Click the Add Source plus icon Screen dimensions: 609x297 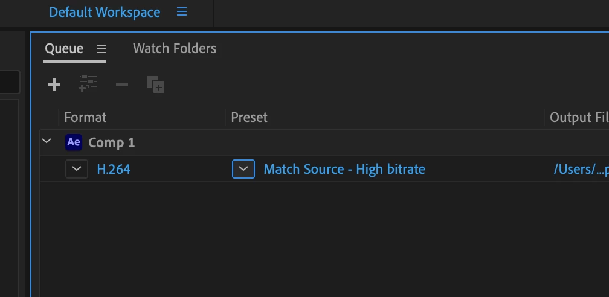54,85
